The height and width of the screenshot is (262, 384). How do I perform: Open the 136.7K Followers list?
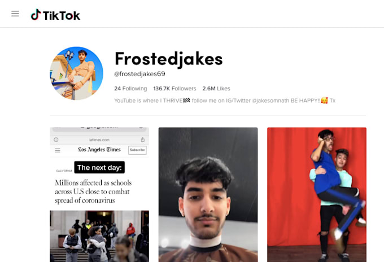point(174,89)
